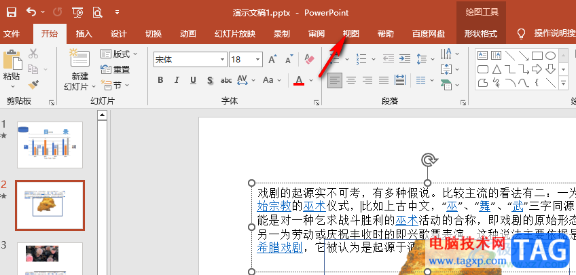Click the New Slide icon
The width and height of the screenshot is (576, 275).
pyautogui.click(x=80, y=60)
